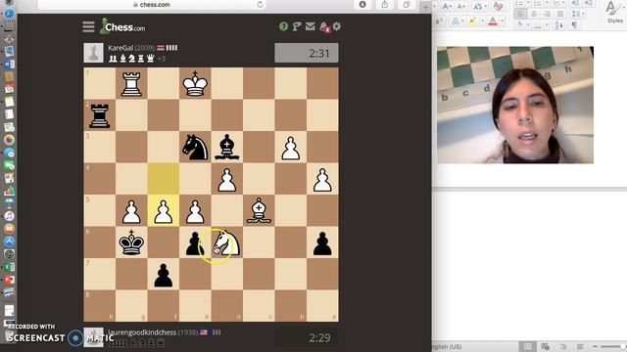This screenshot has width=627, height=352.
Task: Click multilevel list button in Word
Action: [558, 2]
